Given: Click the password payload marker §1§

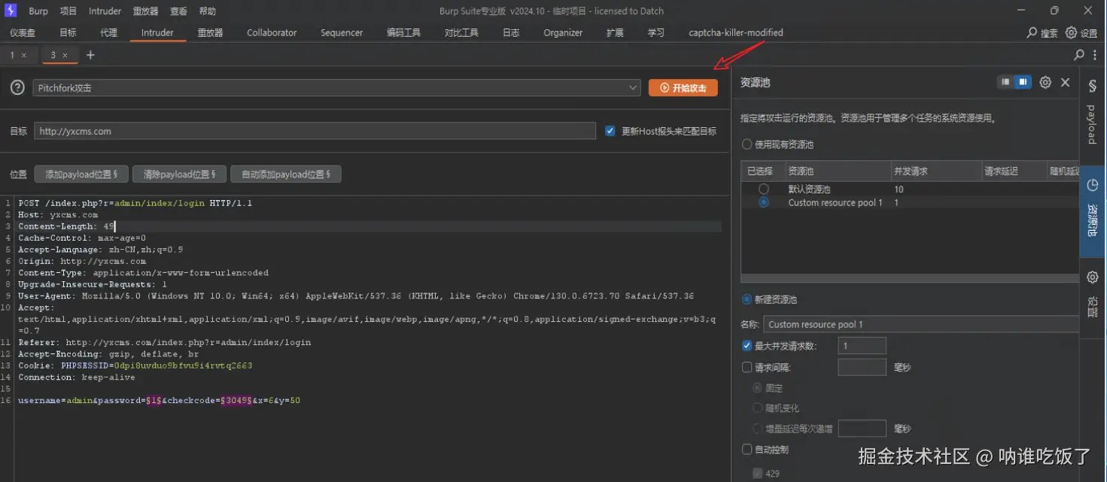Looking at the screenshot, I should (154, 401).
